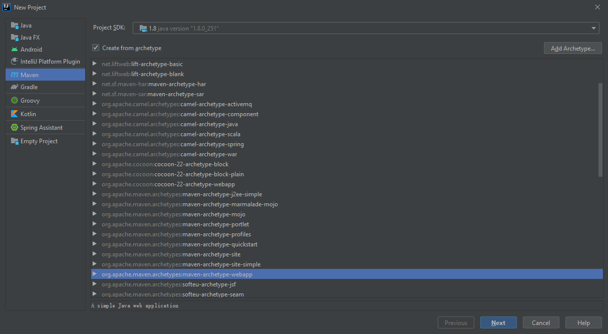Expand the selected maven-archetype-webapp node
The image size is (608, 334).
tap(95, 274)
